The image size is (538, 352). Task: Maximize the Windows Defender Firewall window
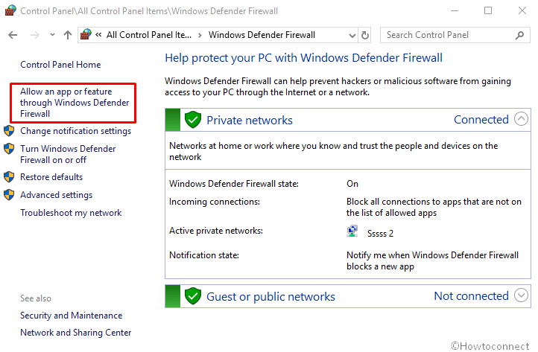click(x=488, y=10)
